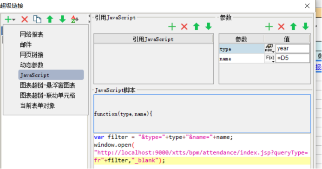322x169 pixels.
Task: Move hyperlink down in left toolbar
Action: 62,19
